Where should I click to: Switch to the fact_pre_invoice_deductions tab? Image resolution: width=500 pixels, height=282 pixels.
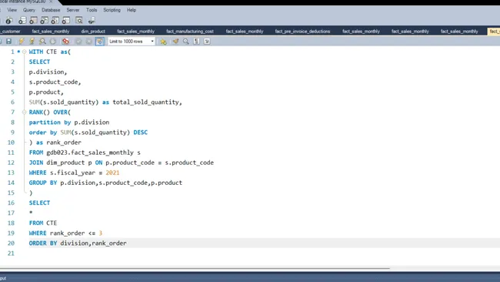coord(302,32)
